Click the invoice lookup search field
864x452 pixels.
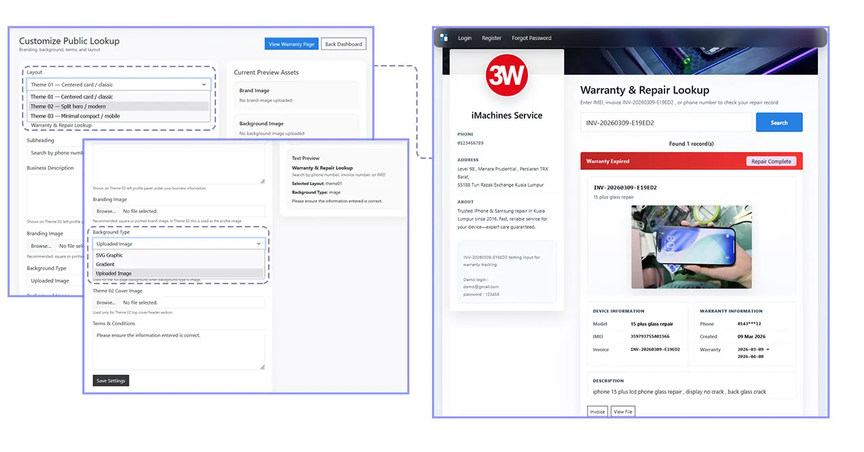pos(665,123)
